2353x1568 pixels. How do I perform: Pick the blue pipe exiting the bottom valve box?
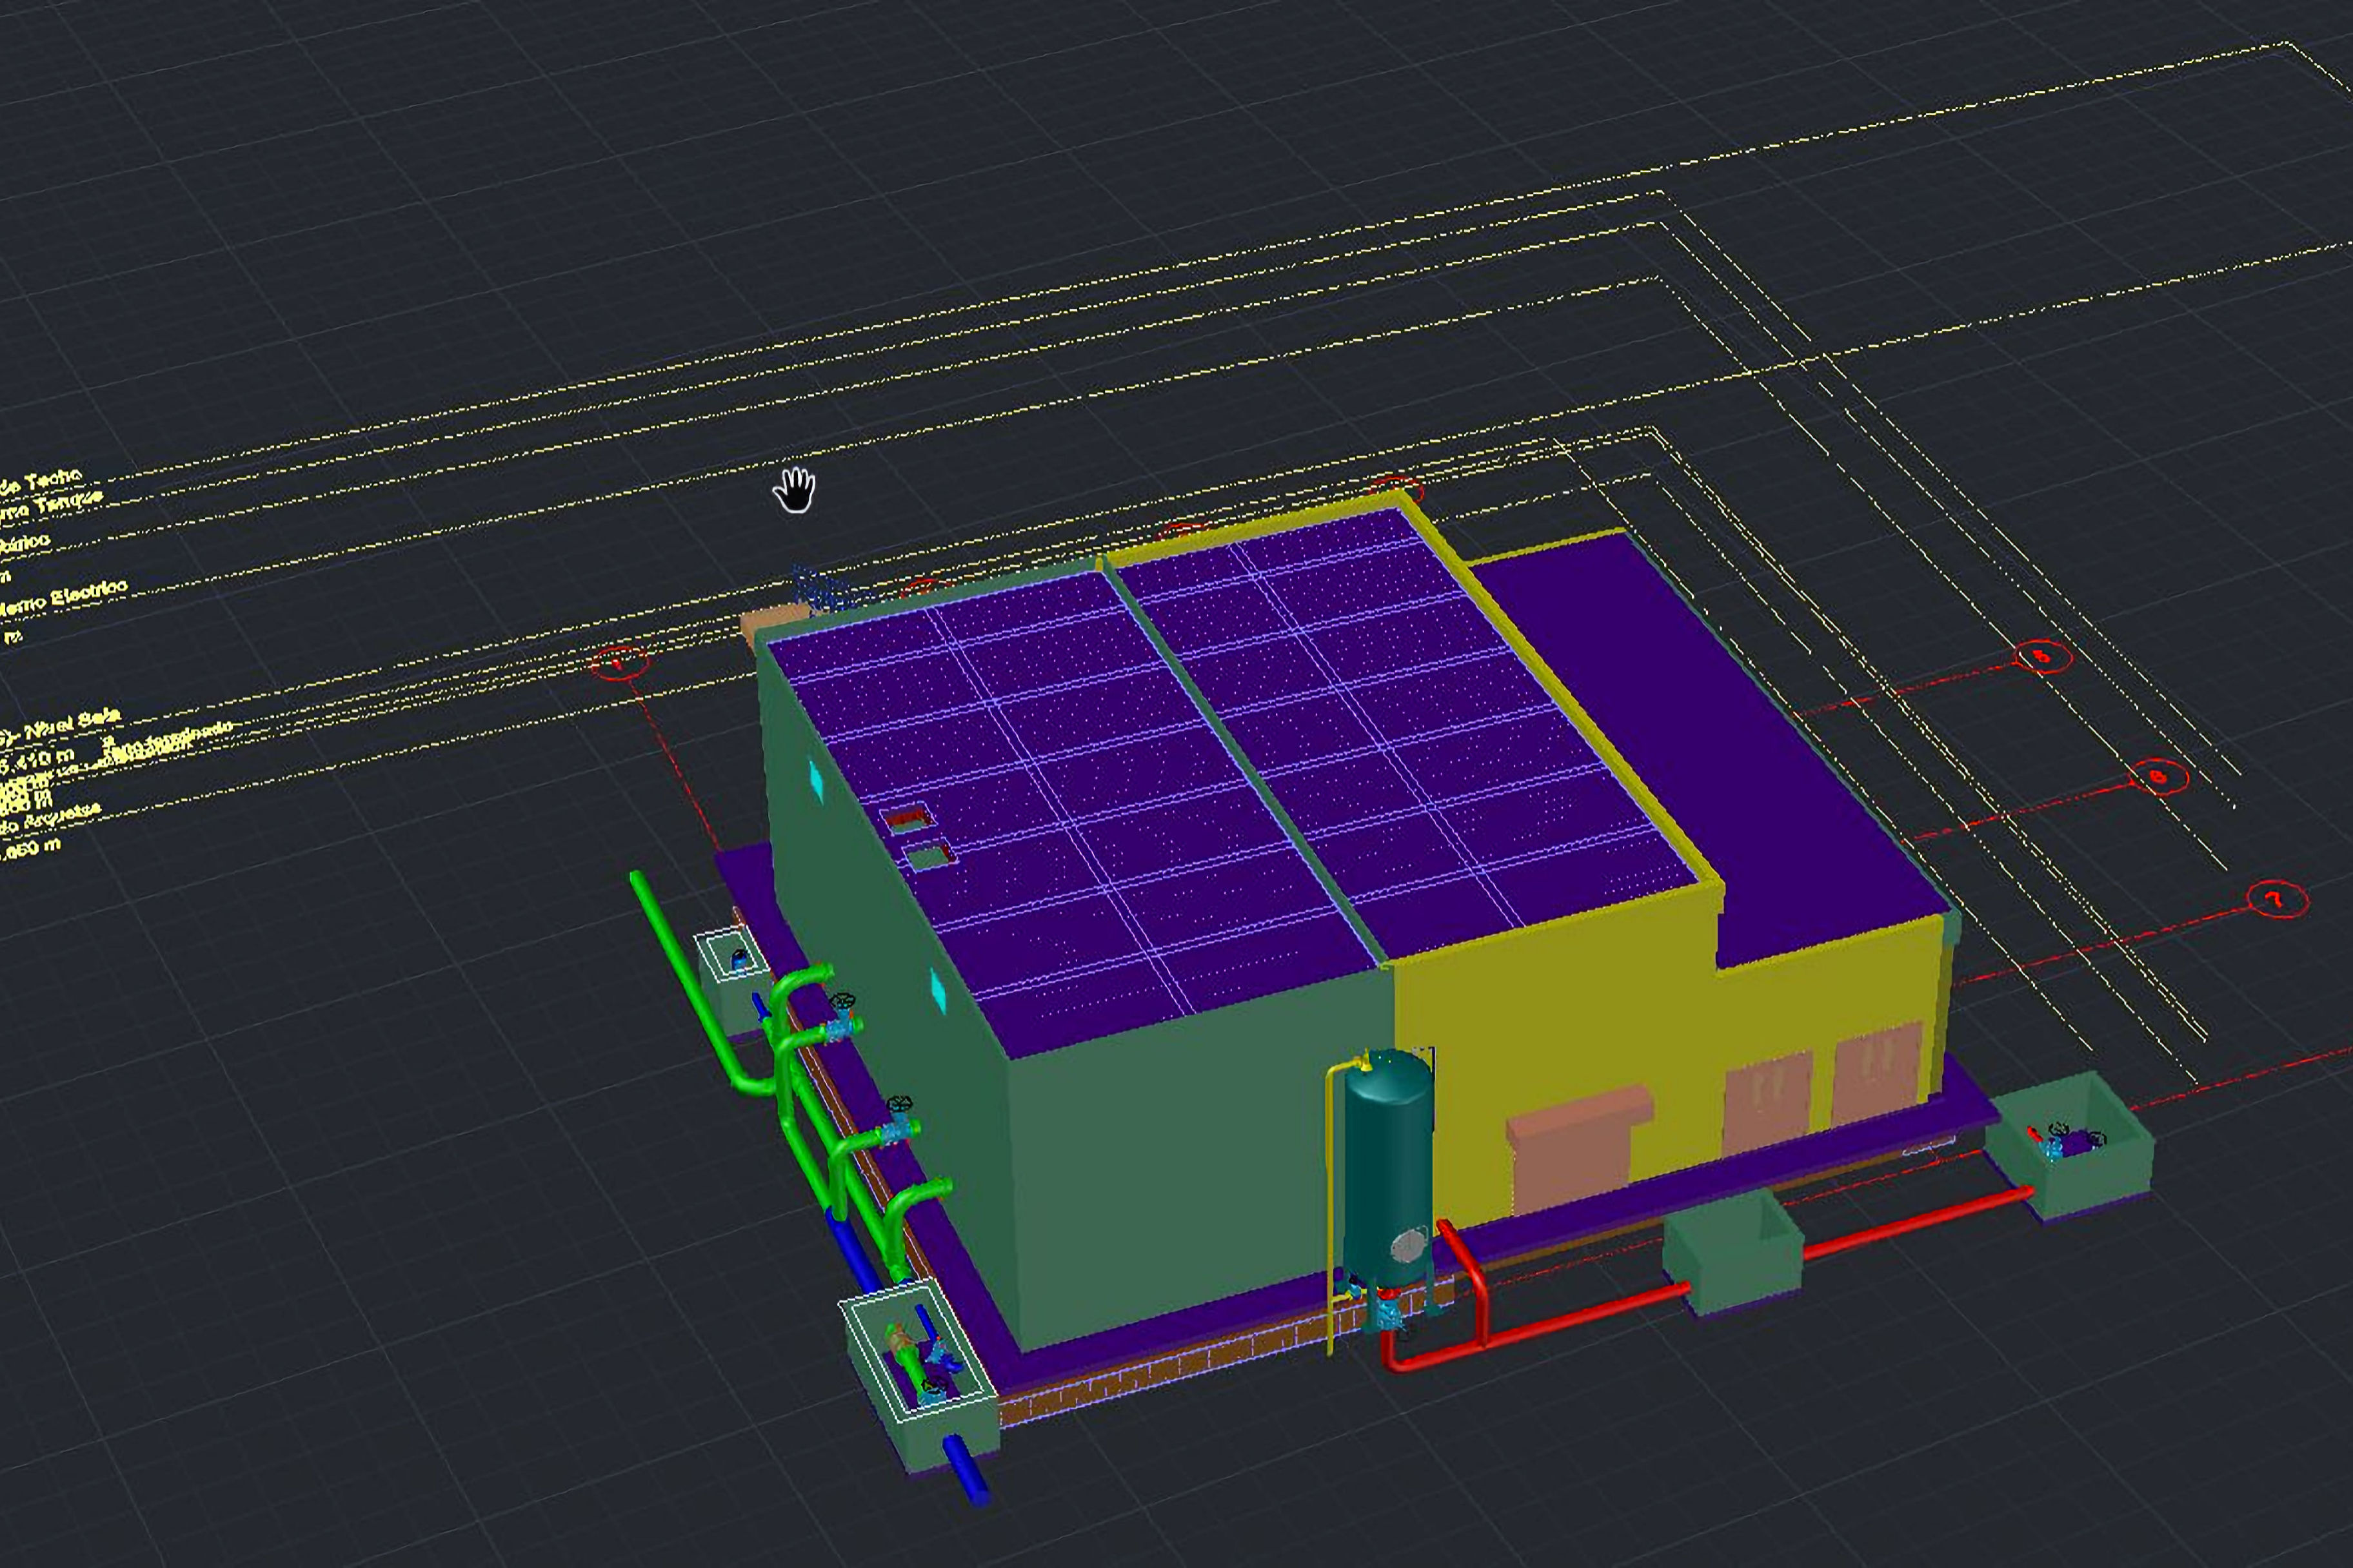966,1469
